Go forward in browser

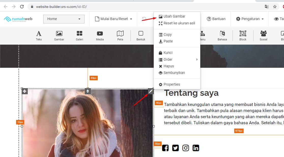(14, 7)
